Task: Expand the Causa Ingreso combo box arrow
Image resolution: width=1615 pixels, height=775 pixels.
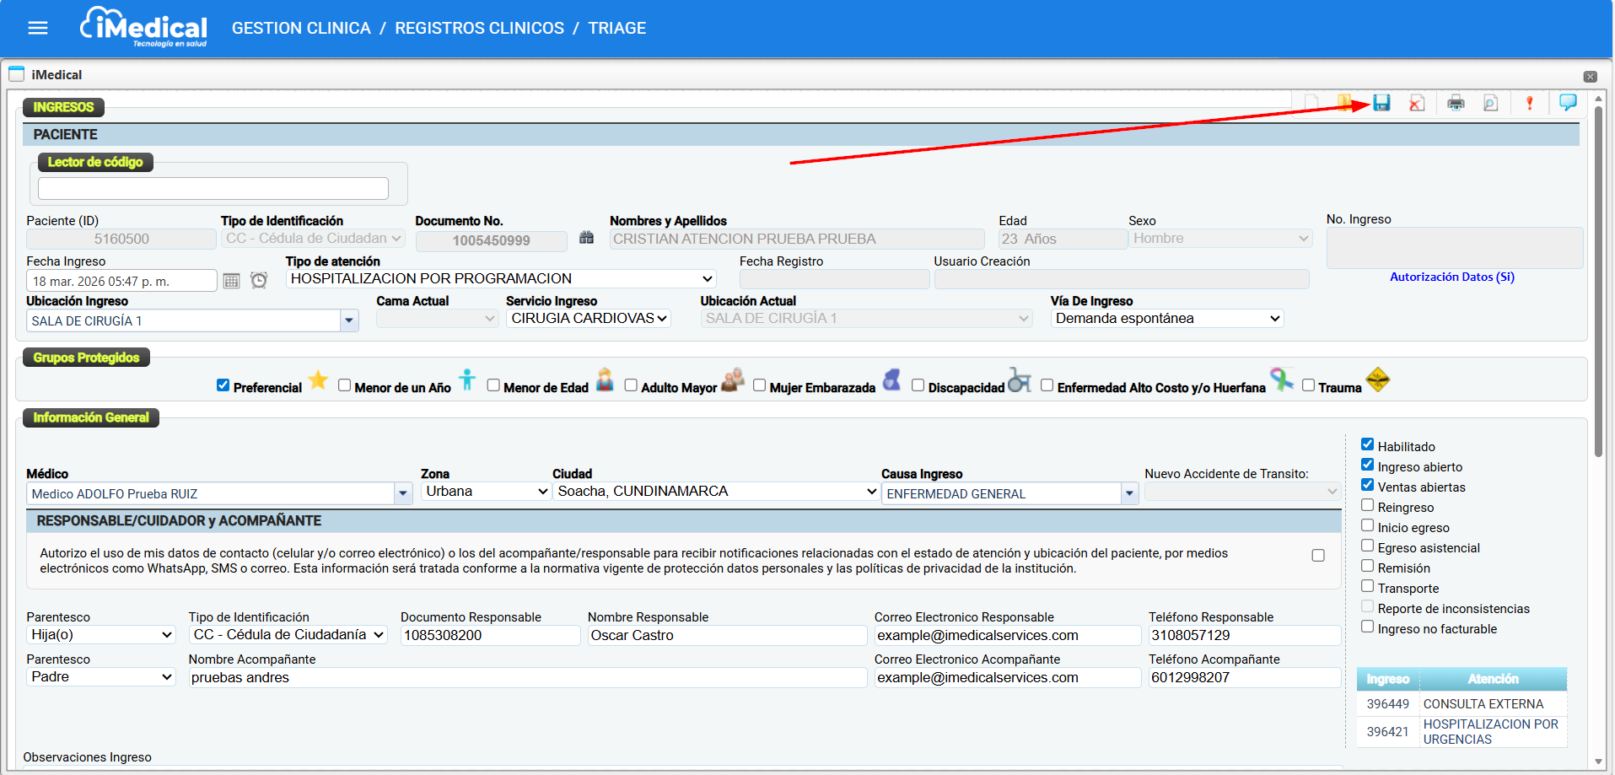Action: (1129, 494)
